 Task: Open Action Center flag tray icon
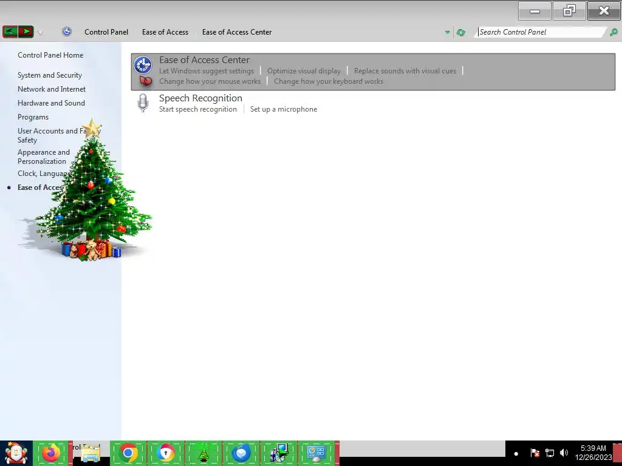pos(535,453)
